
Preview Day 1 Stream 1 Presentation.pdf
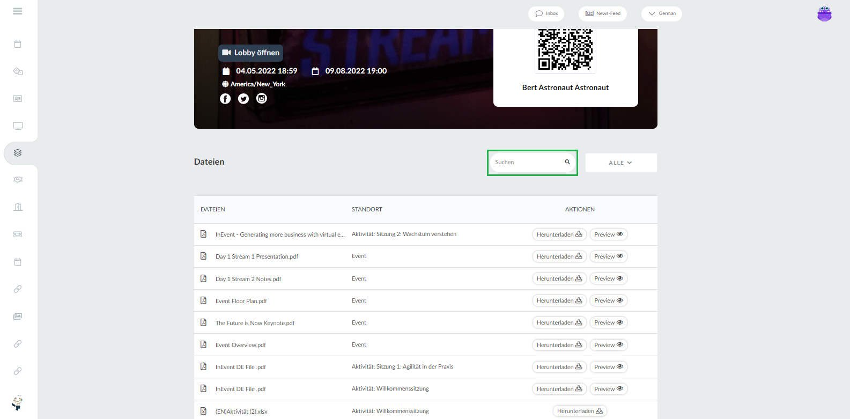(x=609, y=256)
